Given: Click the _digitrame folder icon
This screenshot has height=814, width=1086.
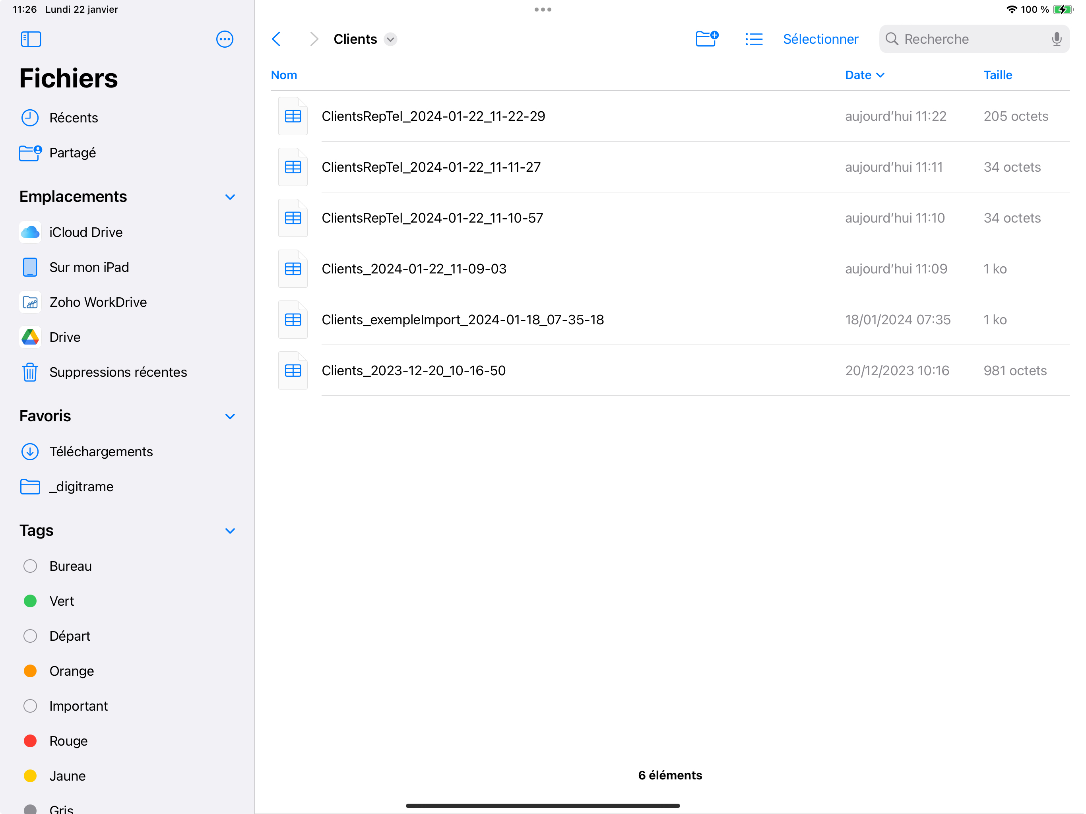Looking at the screenshot, I should tap(30, 486).
